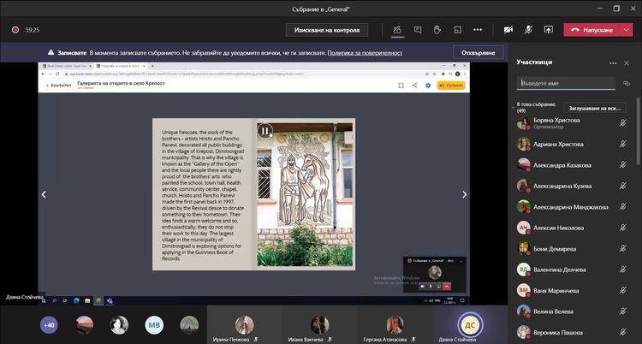Open breakout rooms icon
Image resolution: width=642 pixels, height=344 pixels.
[457, 30]
